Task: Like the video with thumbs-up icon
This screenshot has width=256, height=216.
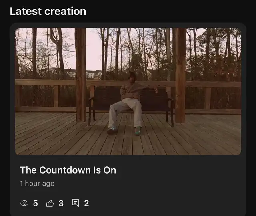Action: click(x=50, y=203)
